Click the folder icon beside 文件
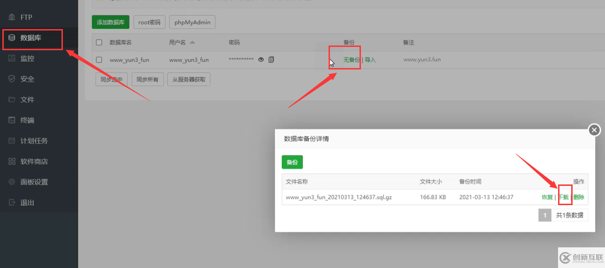The width and height of the screenshot is (605, 268). tap(12, 100)
